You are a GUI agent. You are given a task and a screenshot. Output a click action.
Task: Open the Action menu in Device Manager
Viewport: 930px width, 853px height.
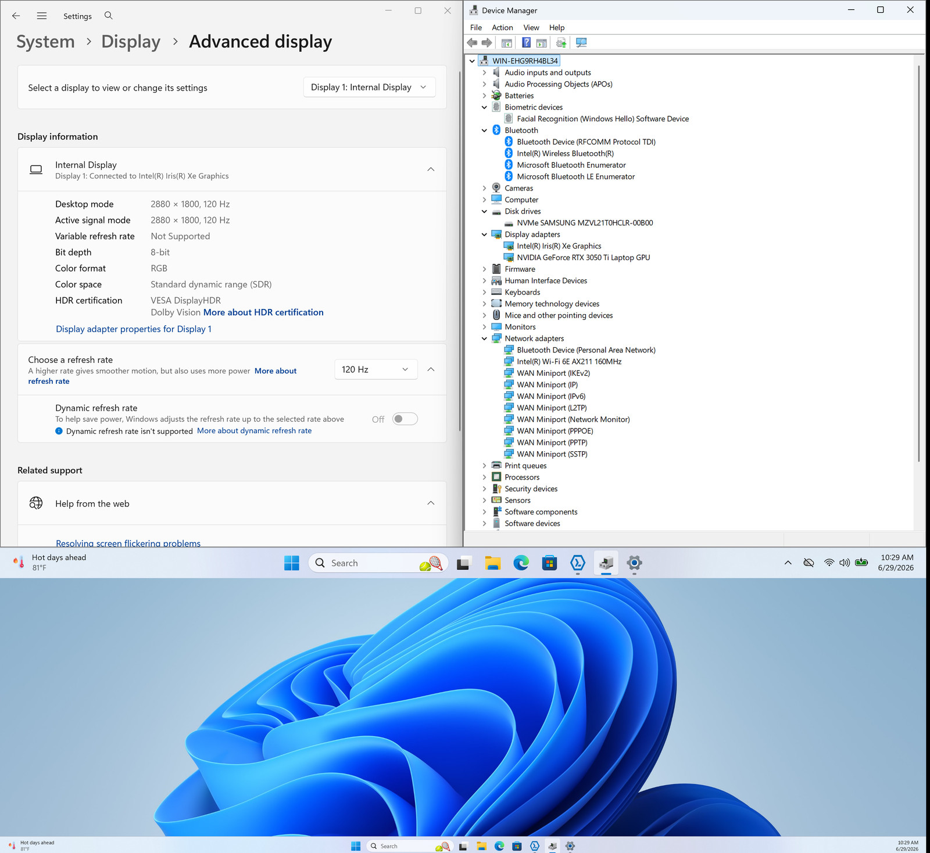[502, 27]
